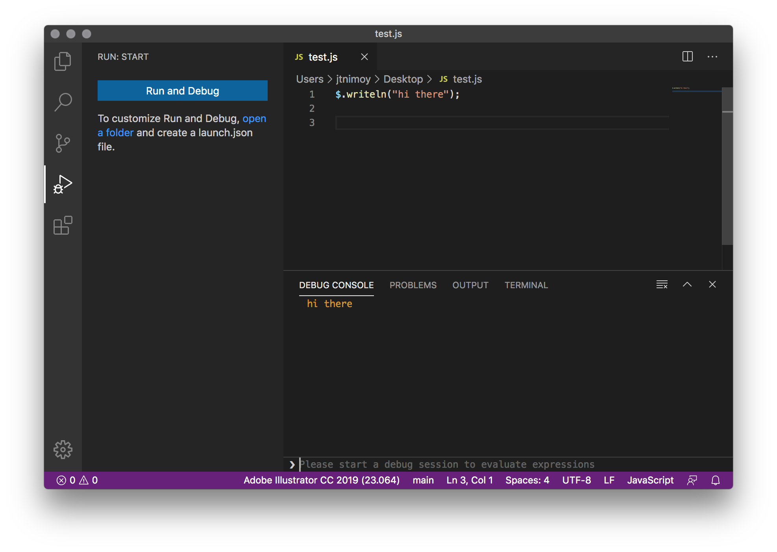
Task: Open the Source Control view icon
Action: [x=63, y=143]
